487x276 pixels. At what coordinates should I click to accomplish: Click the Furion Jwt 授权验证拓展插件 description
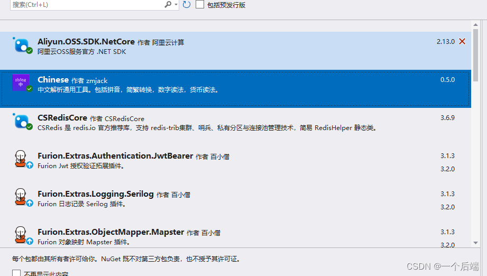click(81, 166)
